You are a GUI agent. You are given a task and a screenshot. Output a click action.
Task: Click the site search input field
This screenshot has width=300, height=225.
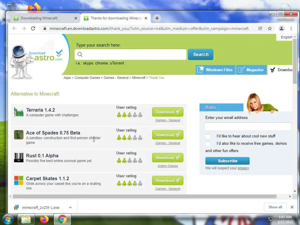tap(130, 54)
